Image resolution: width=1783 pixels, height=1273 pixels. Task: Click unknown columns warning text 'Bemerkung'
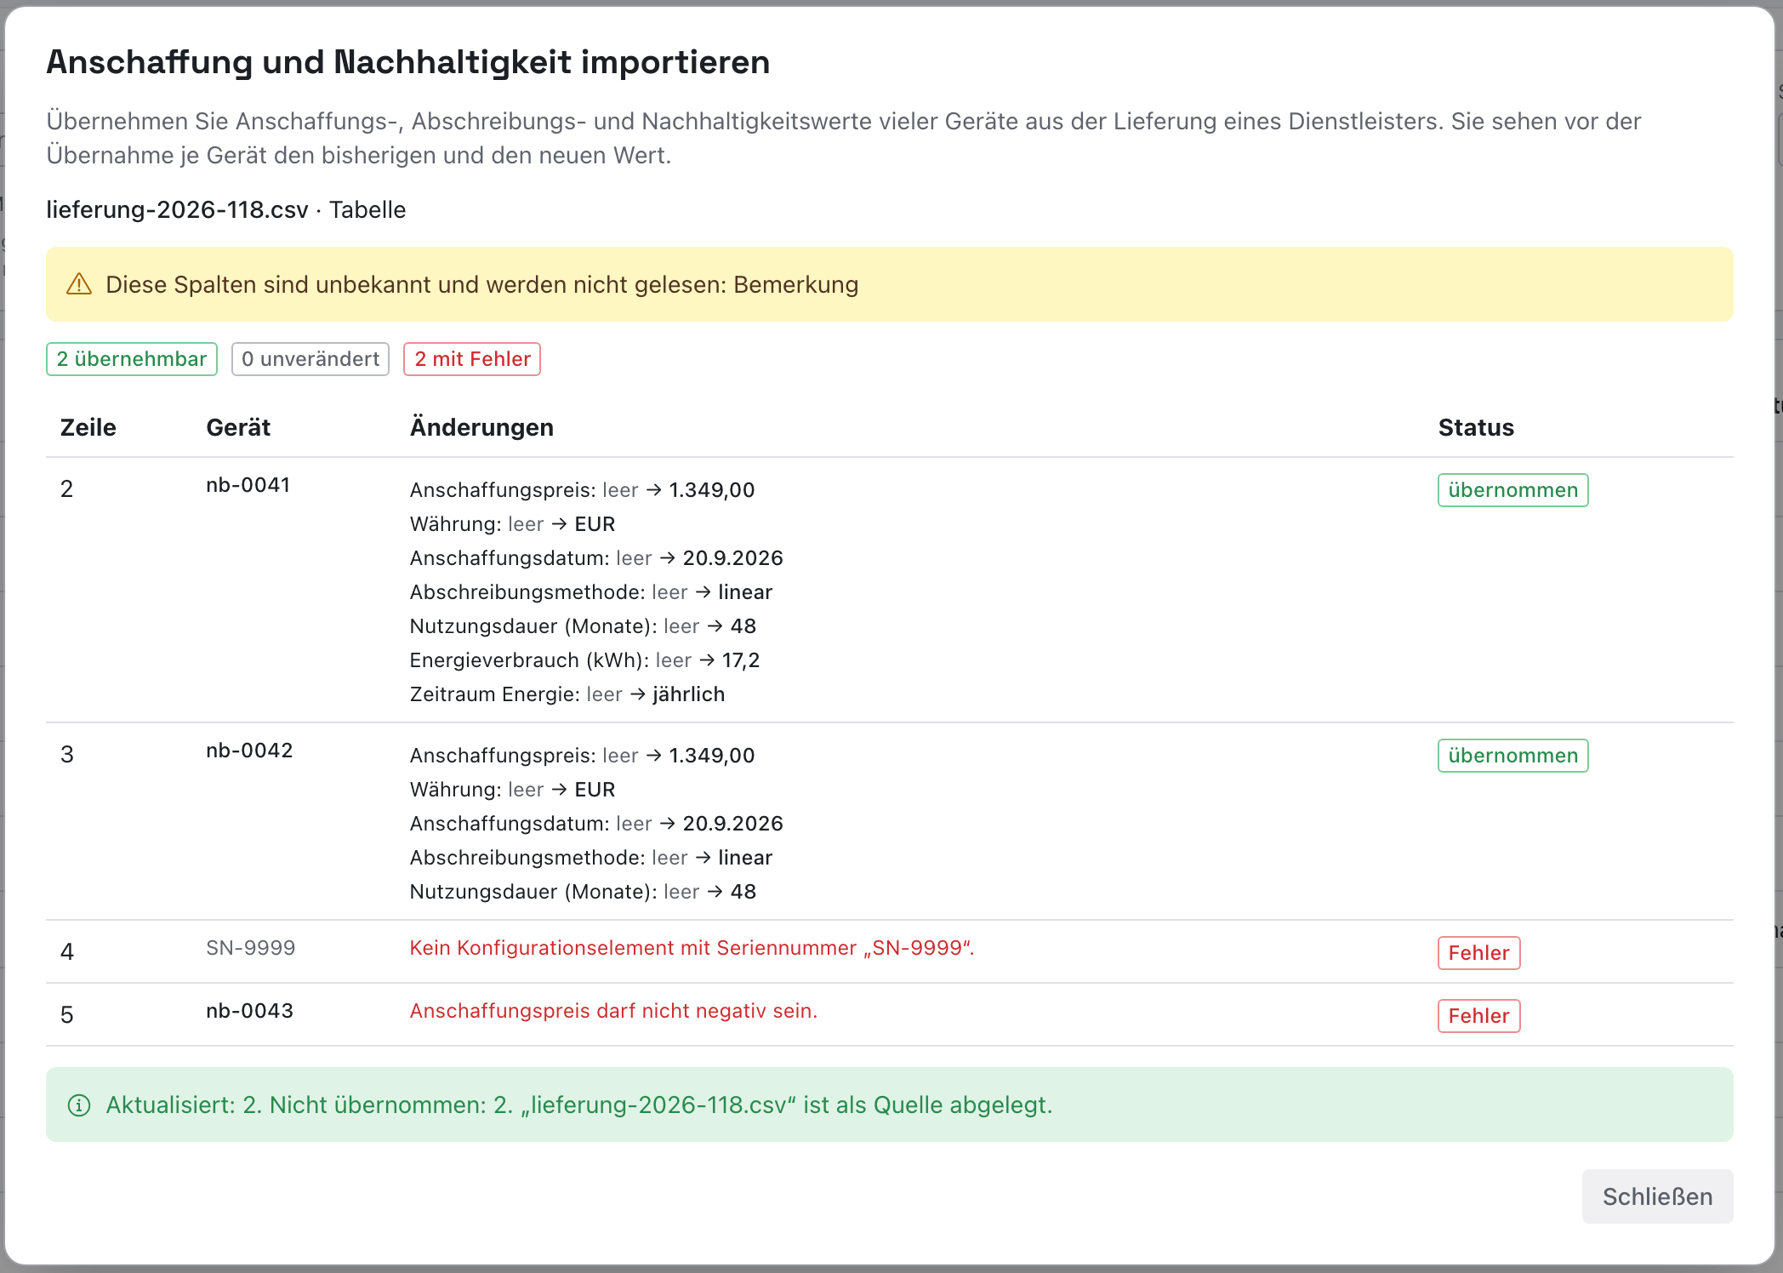(795, 284)
